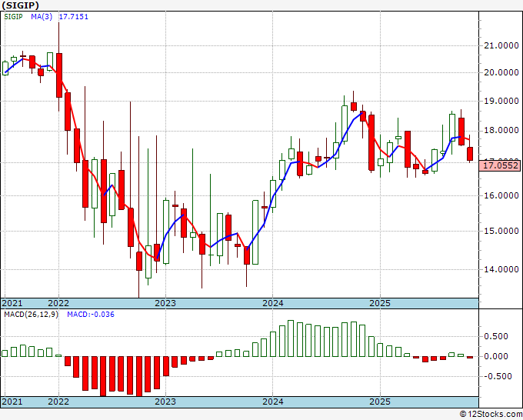Screen dimensions: 523x420
Task: Click 2021 on the MACD time axis
Action: tap(12, 402)
